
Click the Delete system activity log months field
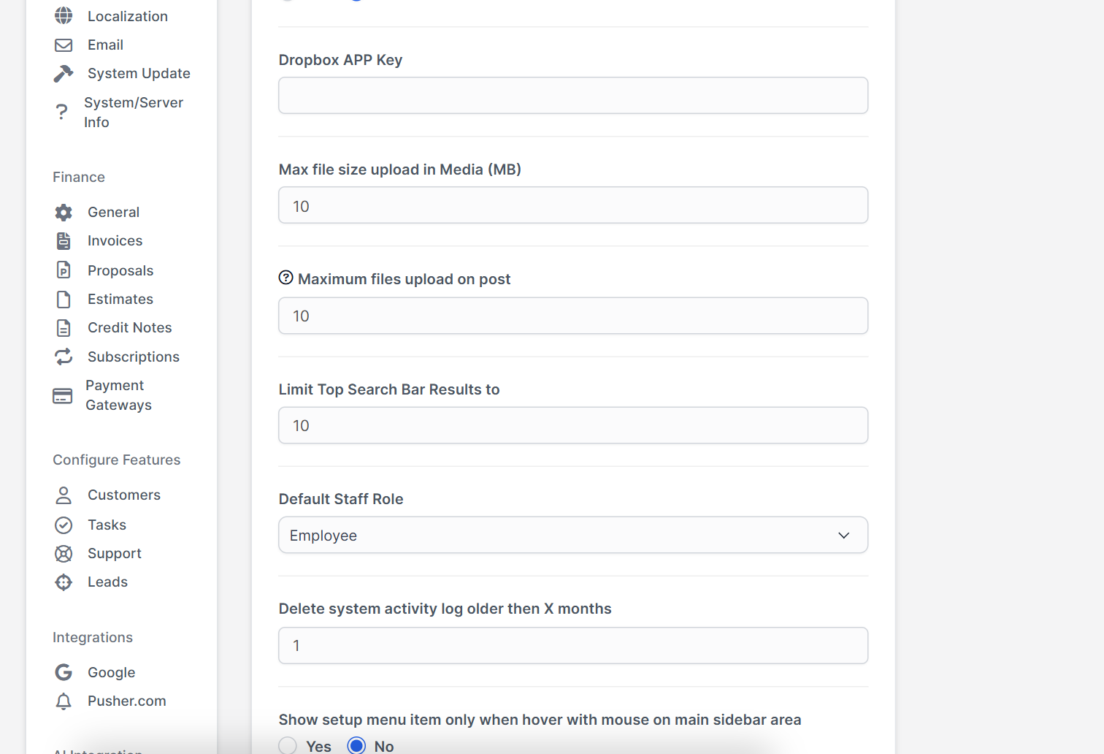click(573, 646)
